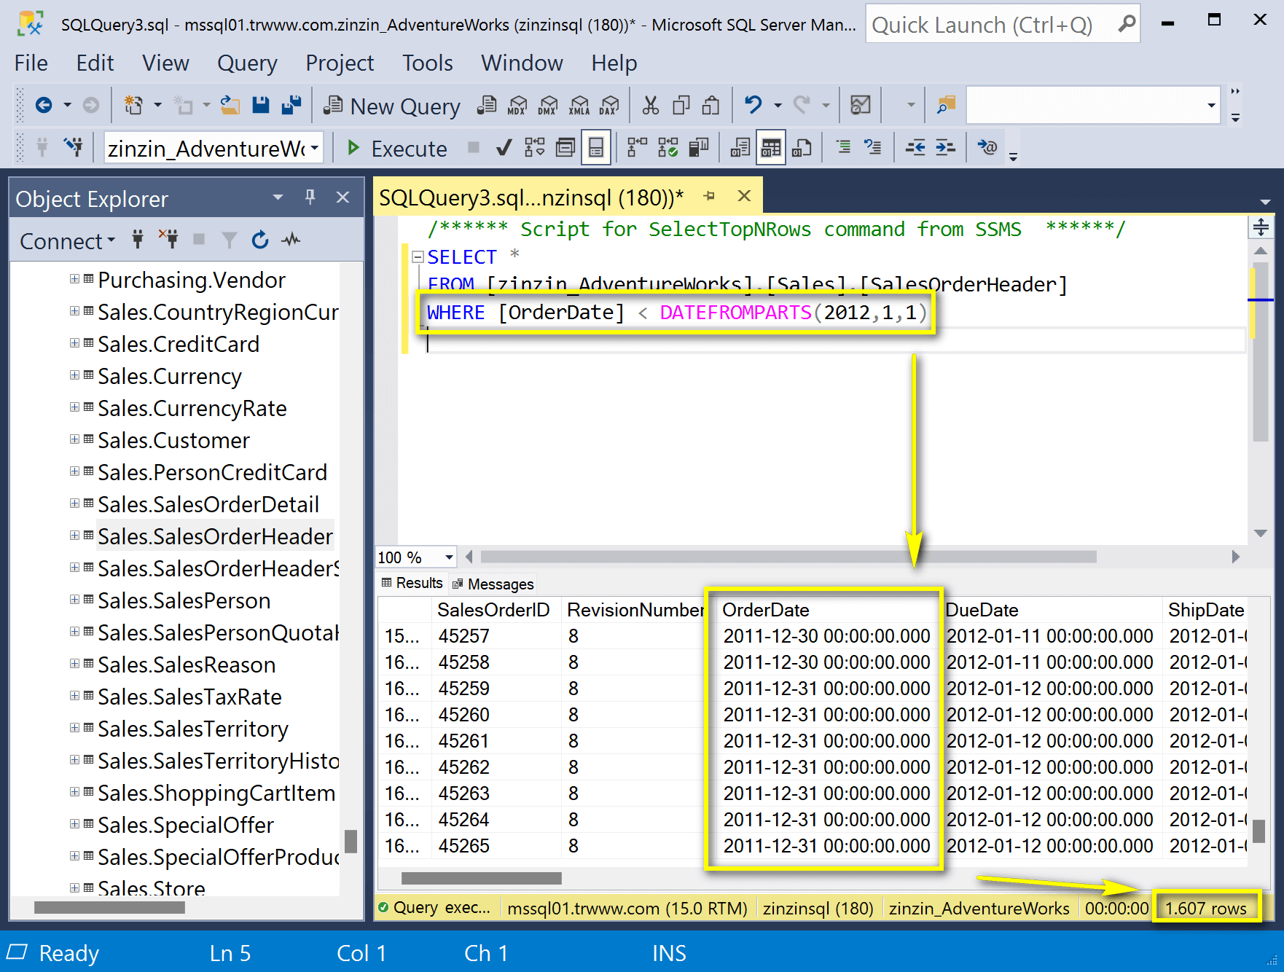Toggle IntelliSense Enabled icon

click(596, 148)
